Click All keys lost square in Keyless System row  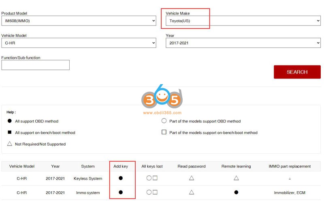(x=155, y=178)
